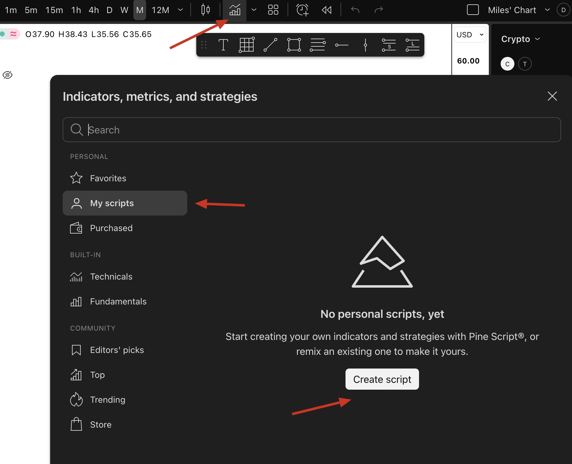Click the Editors' picks bookmark icon
Screen dimensions: 572x464
pyautogui.click(x=76, y=350)
